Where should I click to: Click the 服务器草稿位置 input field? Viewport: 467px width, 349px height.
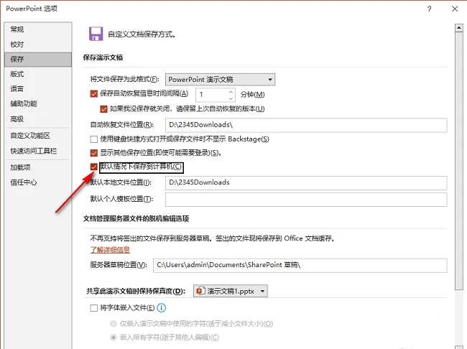pyautogui.click(x=300, y=265)
